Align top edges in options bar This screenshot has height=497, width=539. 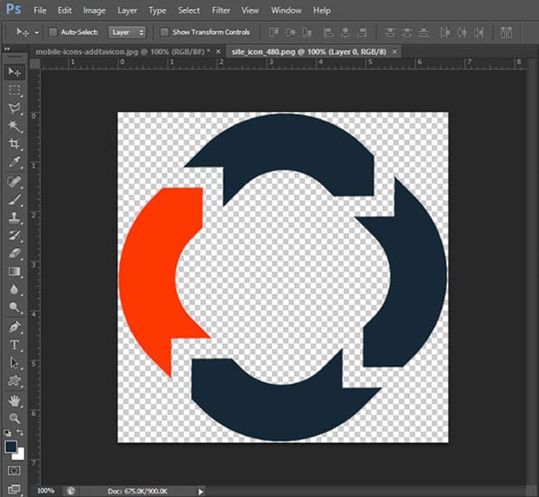coord(274,32)
